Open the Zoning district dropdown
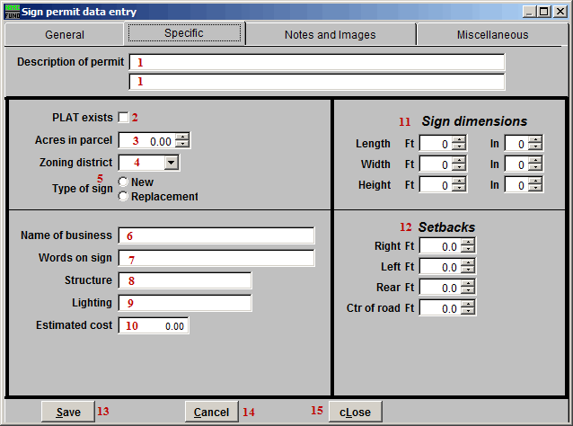The image size is (573, 426). point(172,163)
